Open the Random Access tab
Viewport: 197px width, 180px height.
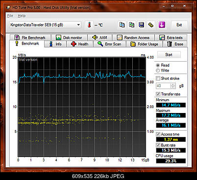133,38
